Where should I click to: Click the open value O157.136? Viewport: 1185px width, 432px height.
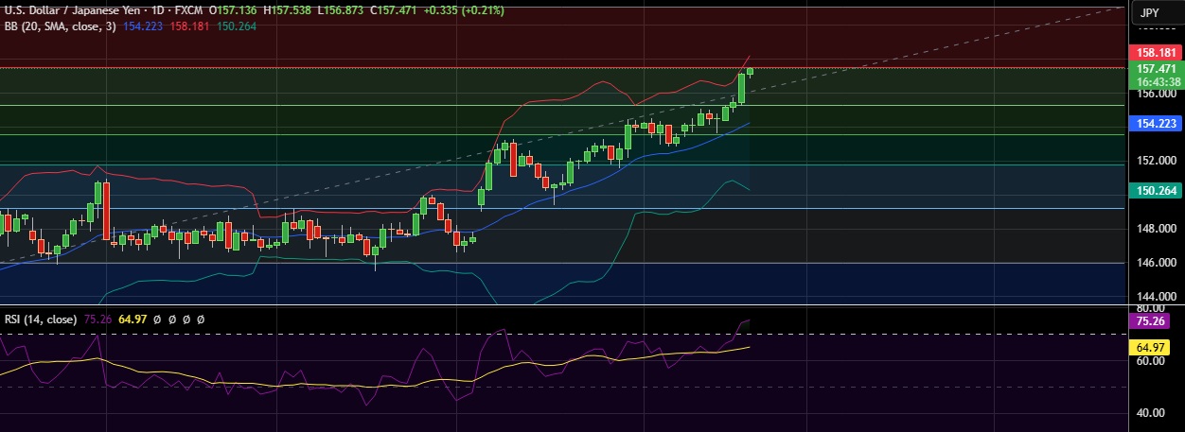[x=235, y=10]
